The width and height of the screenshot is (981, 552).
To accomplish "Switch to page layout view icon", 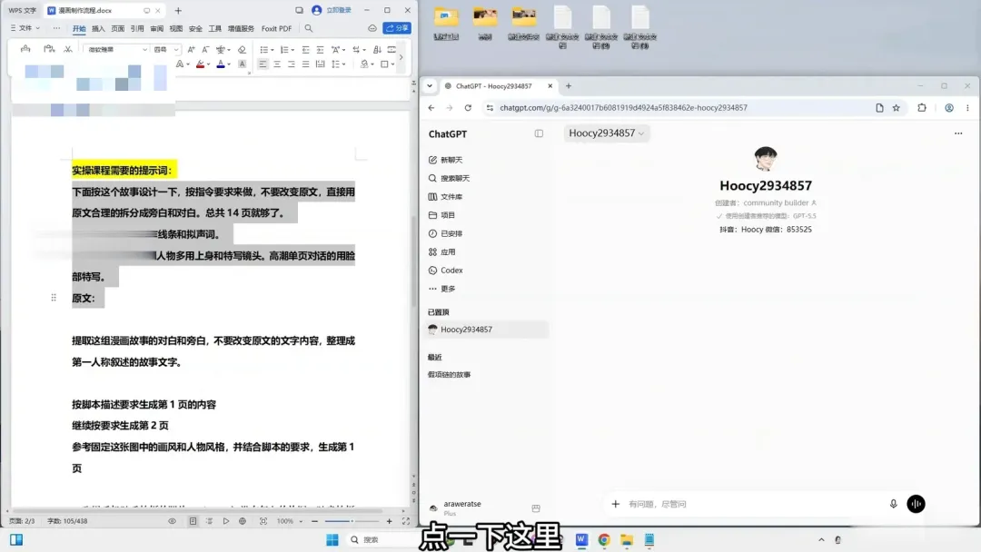I will 193,521.
